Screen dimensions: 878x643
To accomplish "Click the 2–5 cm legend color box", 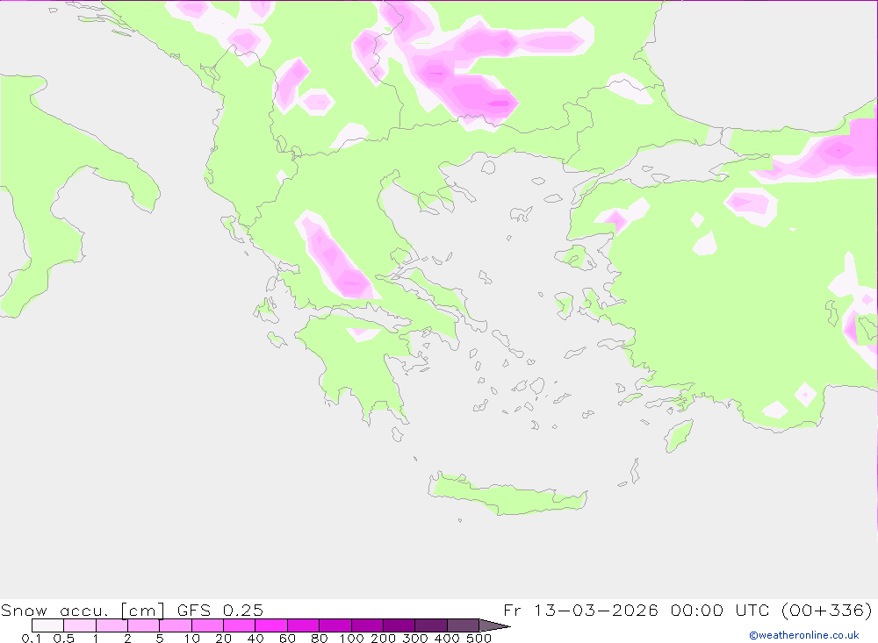I will [144, 625].
